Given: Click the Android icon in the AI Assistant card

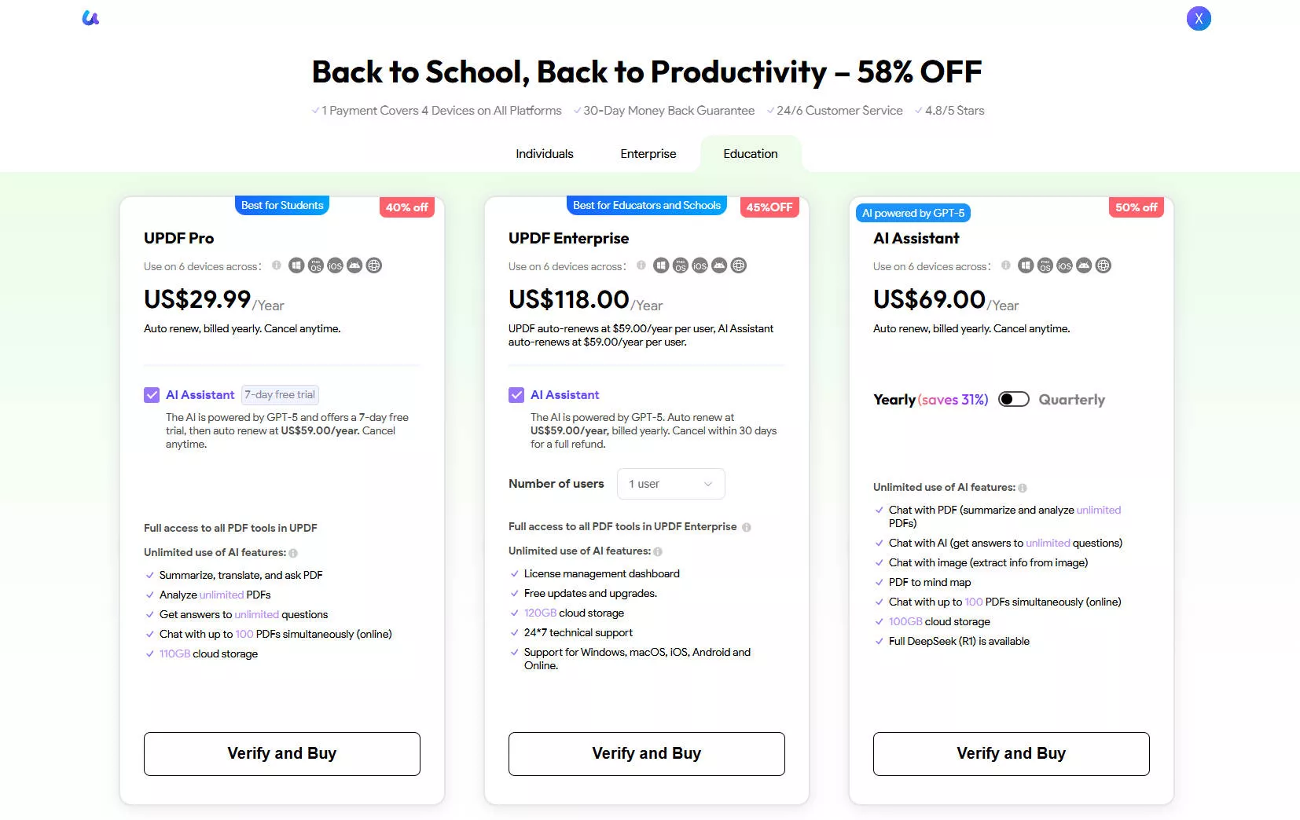Looking at the screenshot, I should (x=1084, y=265).
